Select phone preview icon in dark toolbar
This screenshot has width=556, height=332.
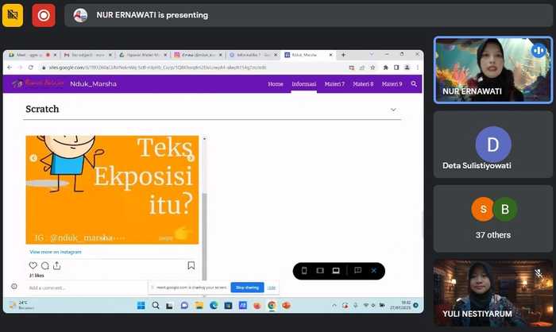pyautogui.click(x=304, y=271)
